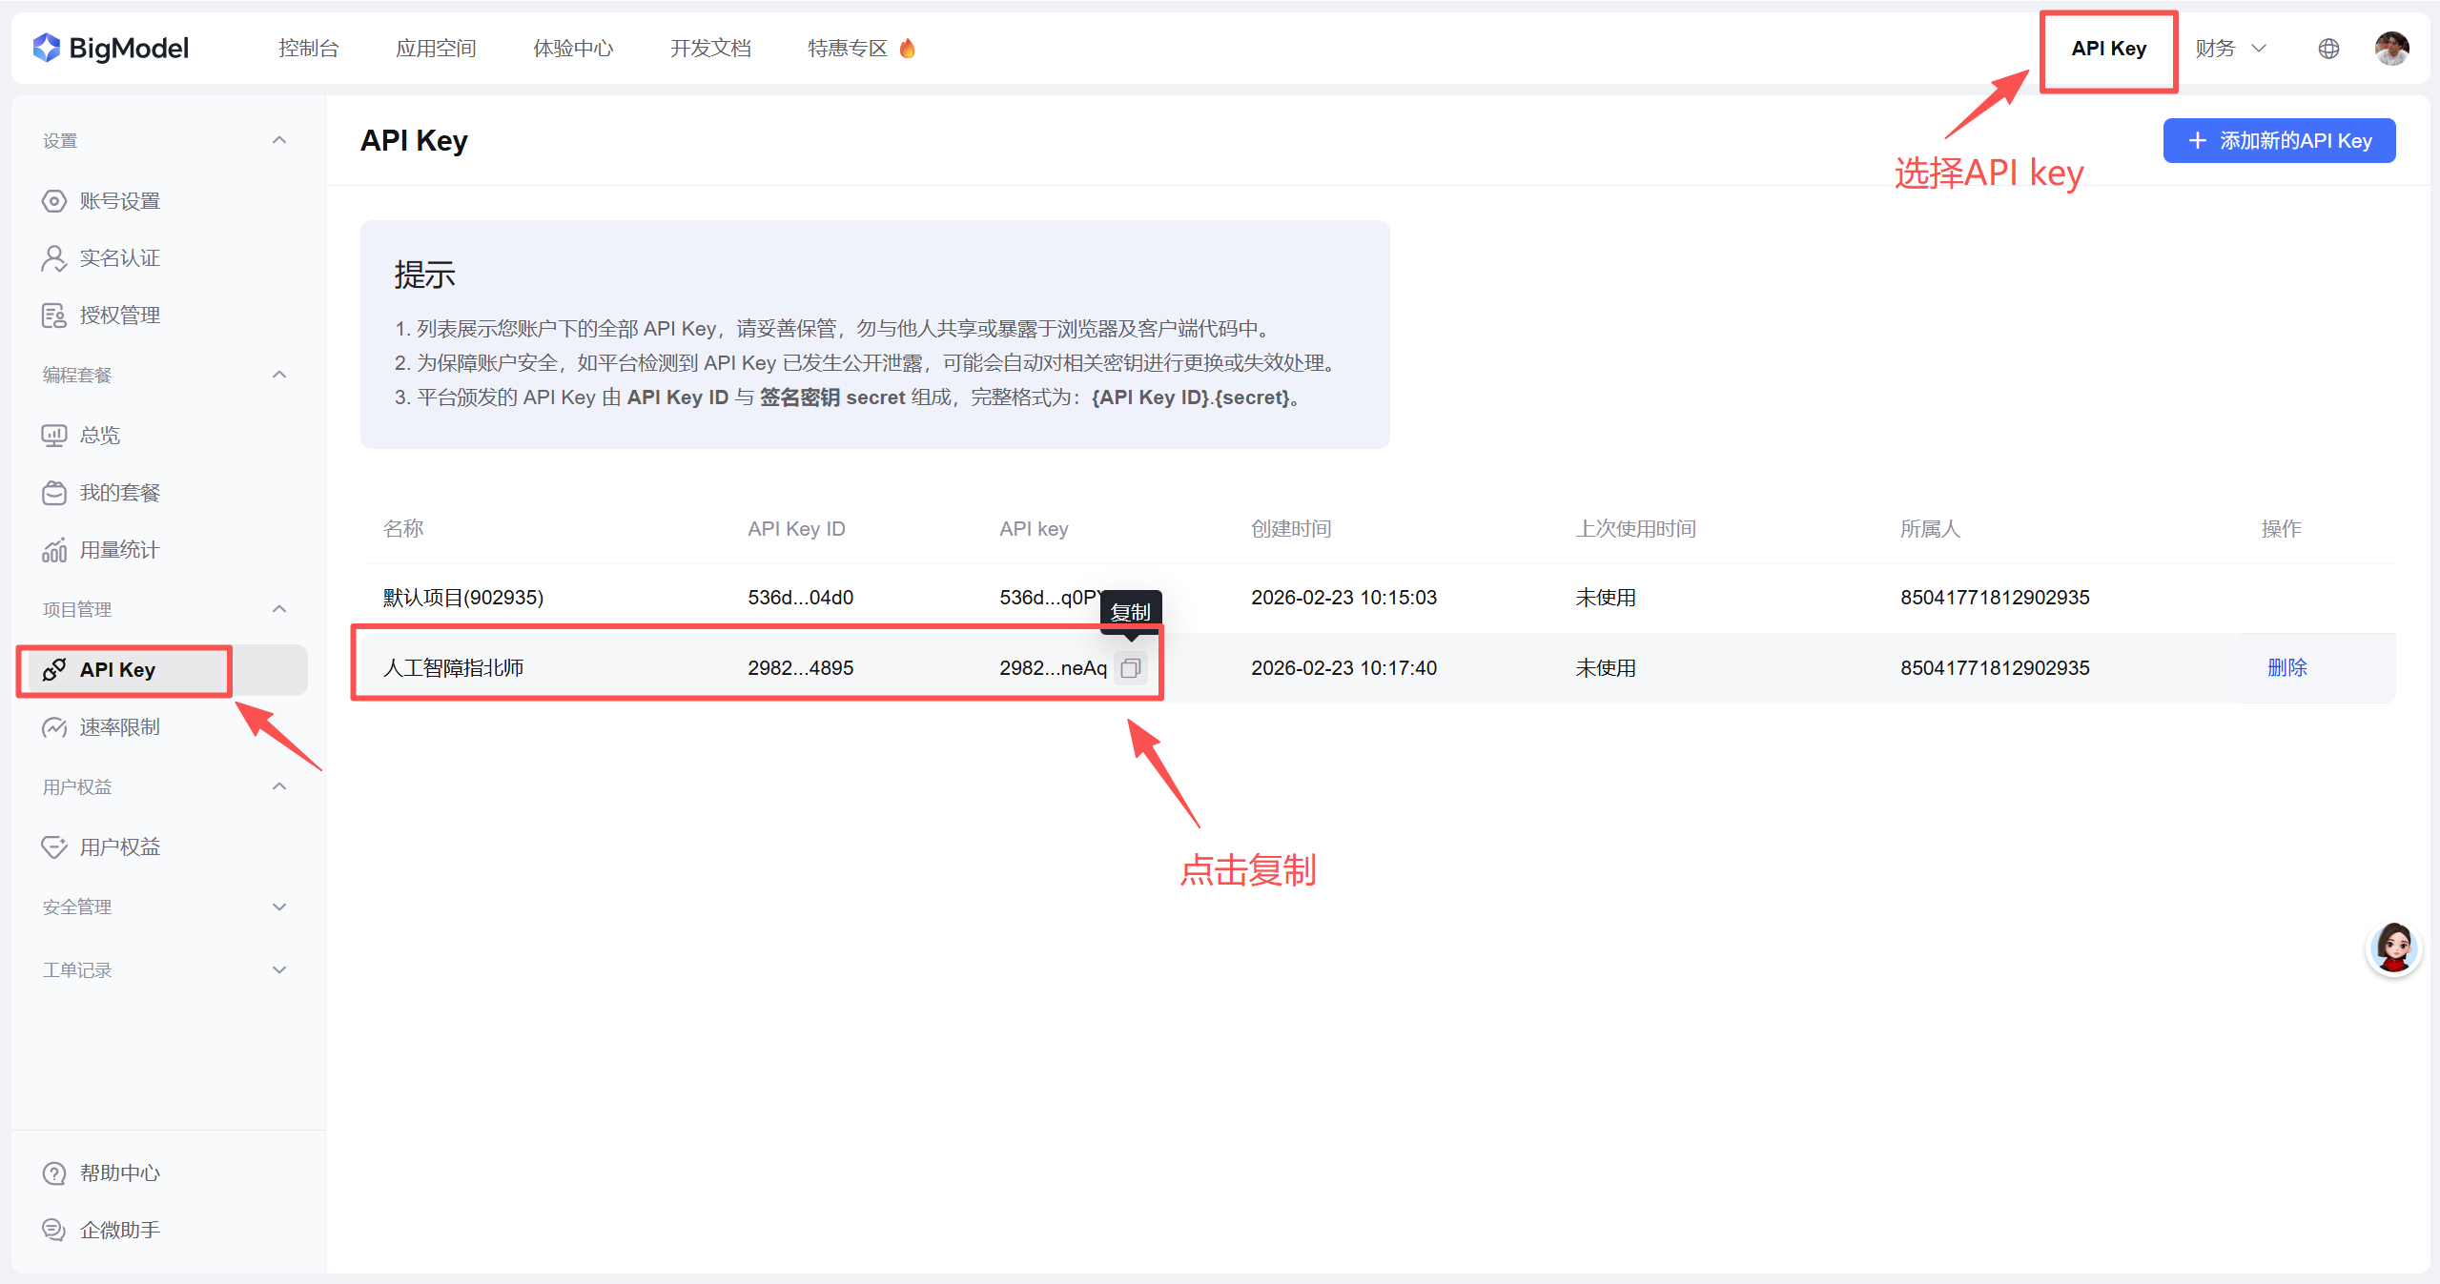Collapse the 设置 sidebar section

coord(279,141)
